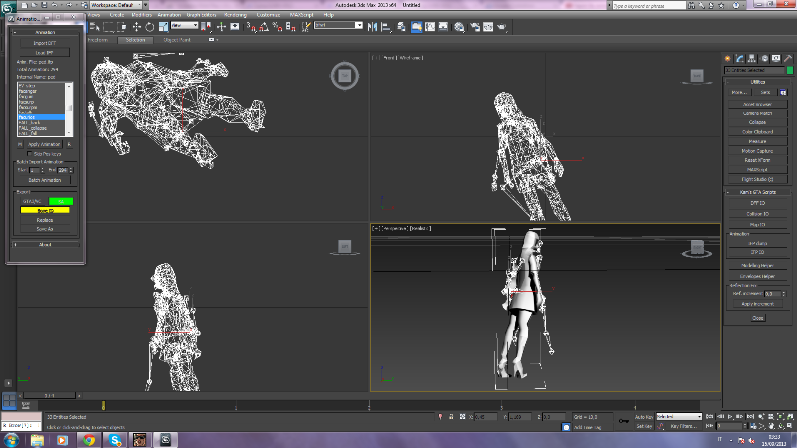Switch to the Selection ribbon tab
The height and width of the screenshot is (448, 797).
coord(135,40)
